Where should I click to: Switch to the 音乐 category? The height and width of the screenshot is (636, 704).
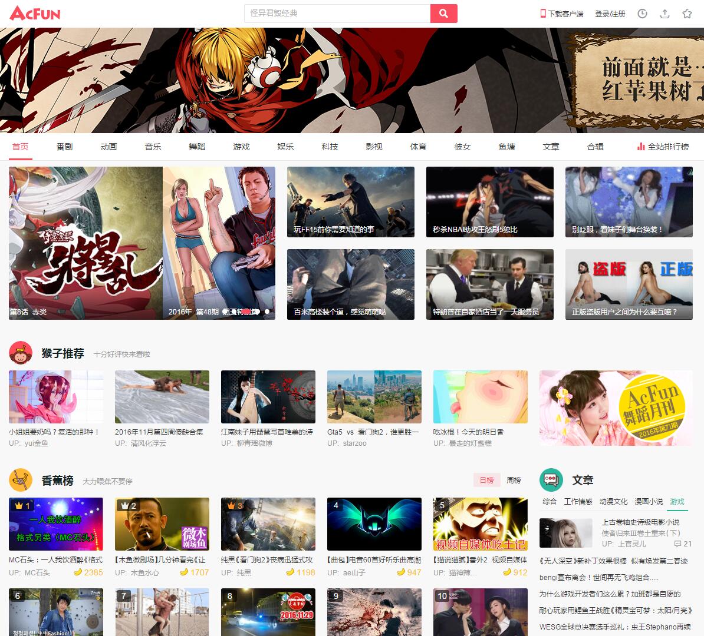click(x=153, y=147)
